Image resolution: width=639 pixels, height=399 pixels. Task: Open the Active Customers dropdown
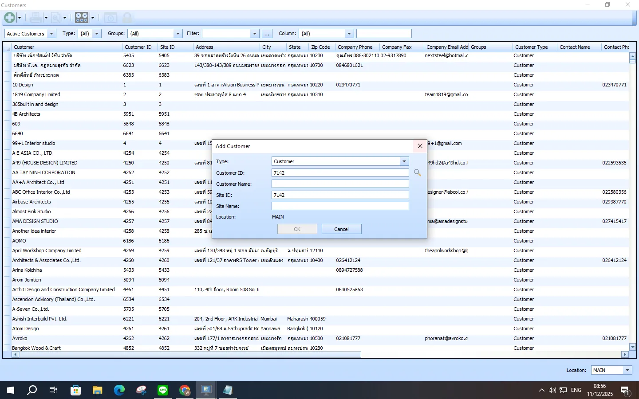[51, 34]
